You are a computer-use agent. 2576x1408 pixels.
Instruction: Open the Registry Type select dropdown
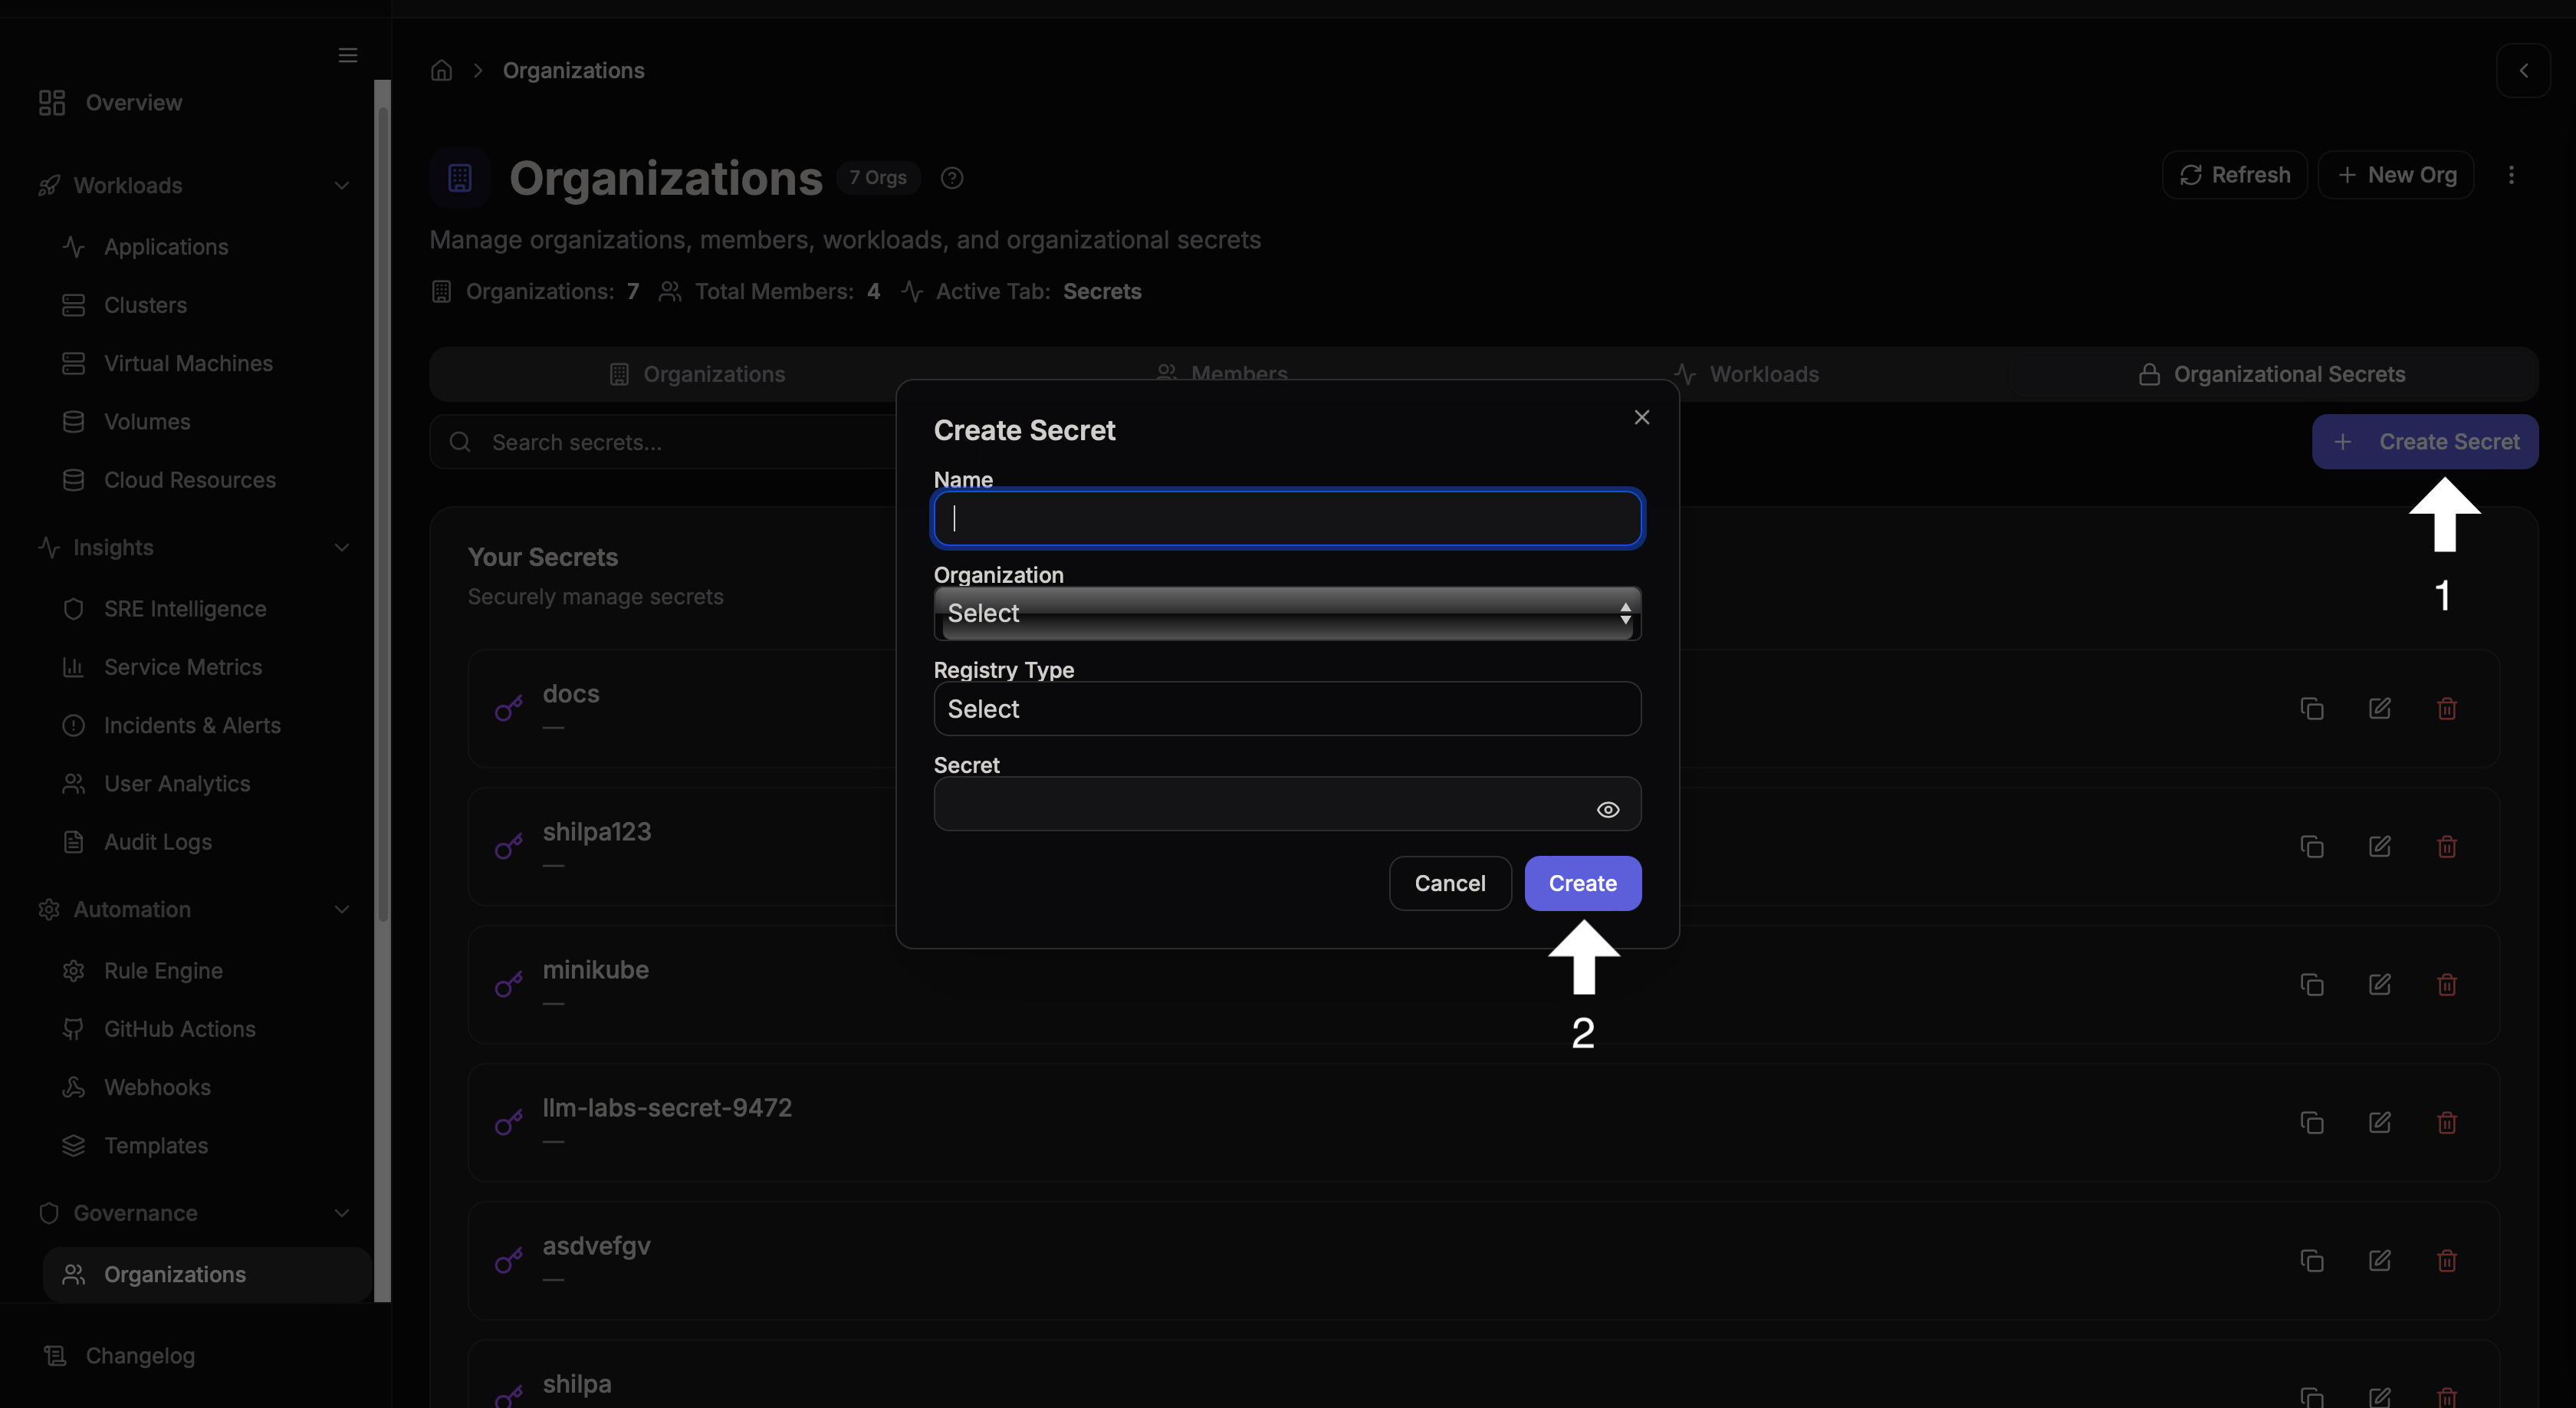coord(1286,709)
